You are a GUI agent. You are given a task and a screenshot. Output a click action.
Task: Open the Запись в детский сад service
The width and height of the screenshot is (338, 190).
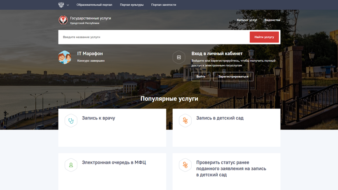coord(220,118)
